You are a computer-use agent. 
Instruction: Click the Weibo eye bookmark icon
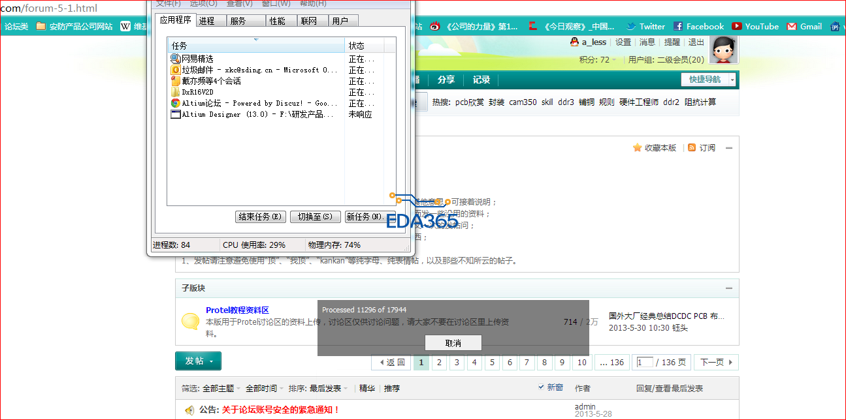(434, 27)
